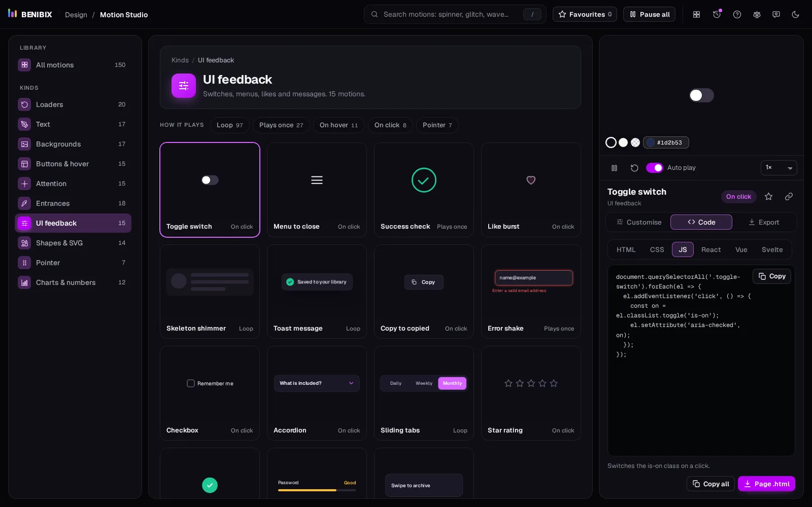This screenshot has height=507, width=812.
Task: Click Copy all button
Action: 710,484
